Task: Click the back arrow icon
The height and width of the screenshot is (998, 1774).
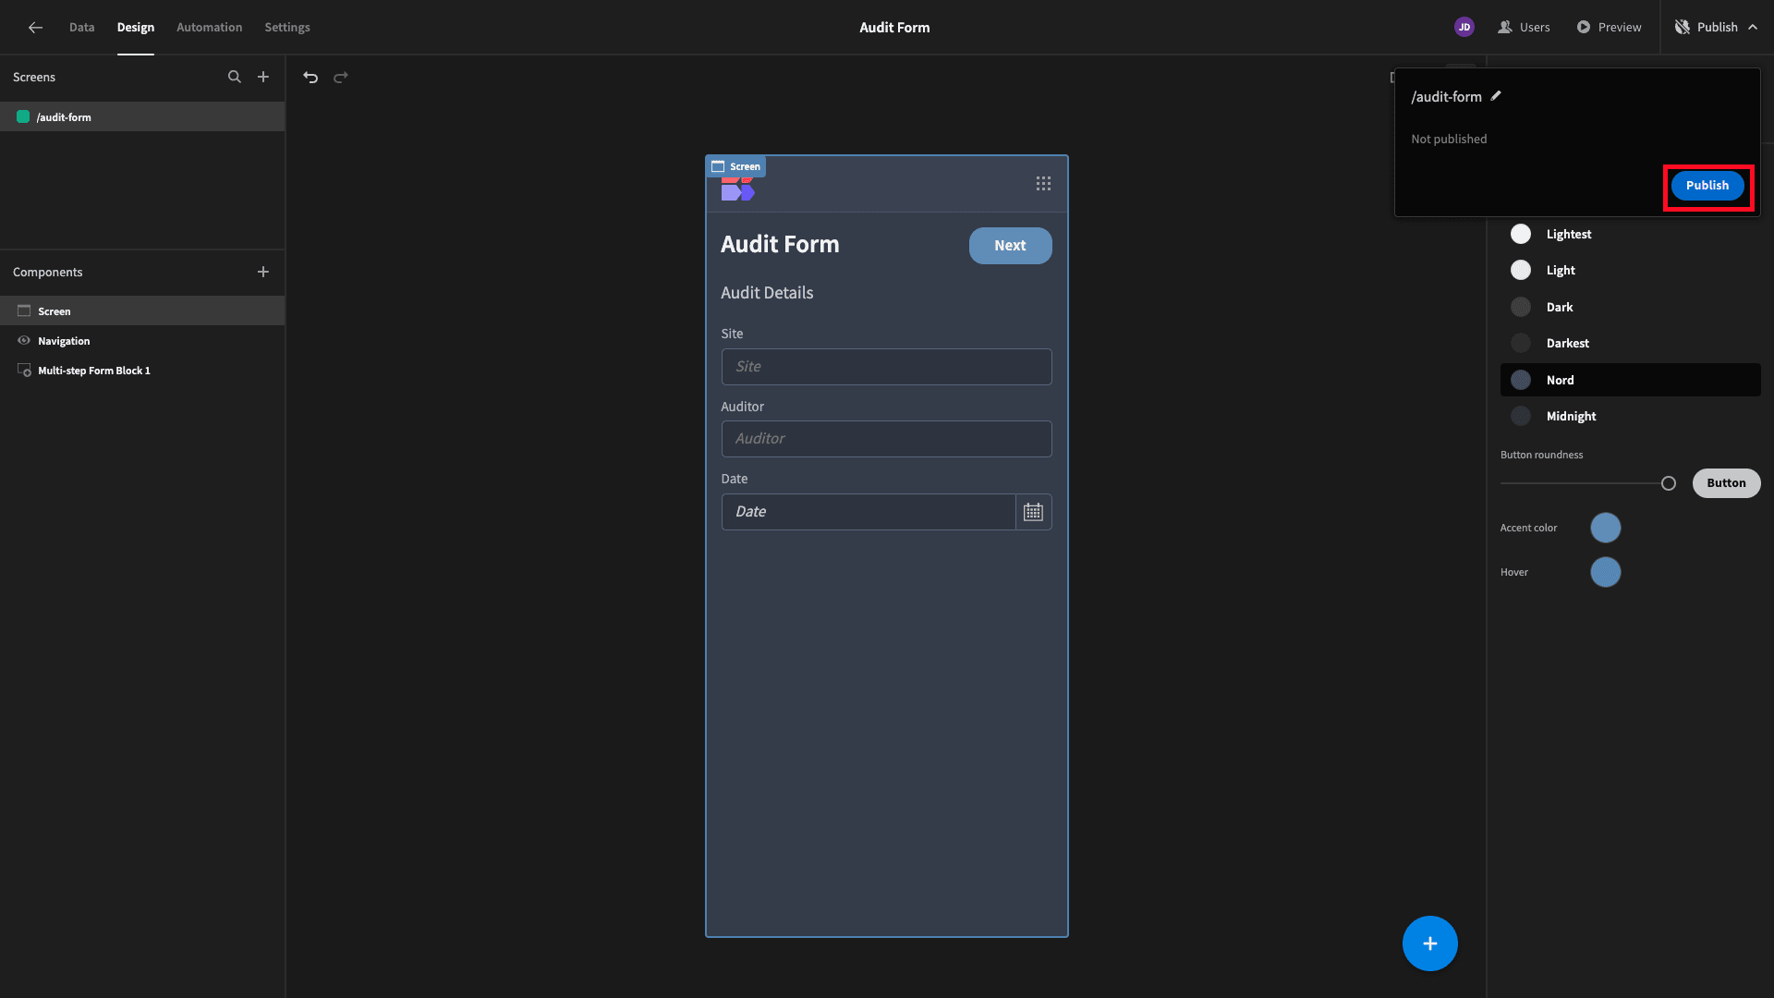Action: (x=35, y=28)
